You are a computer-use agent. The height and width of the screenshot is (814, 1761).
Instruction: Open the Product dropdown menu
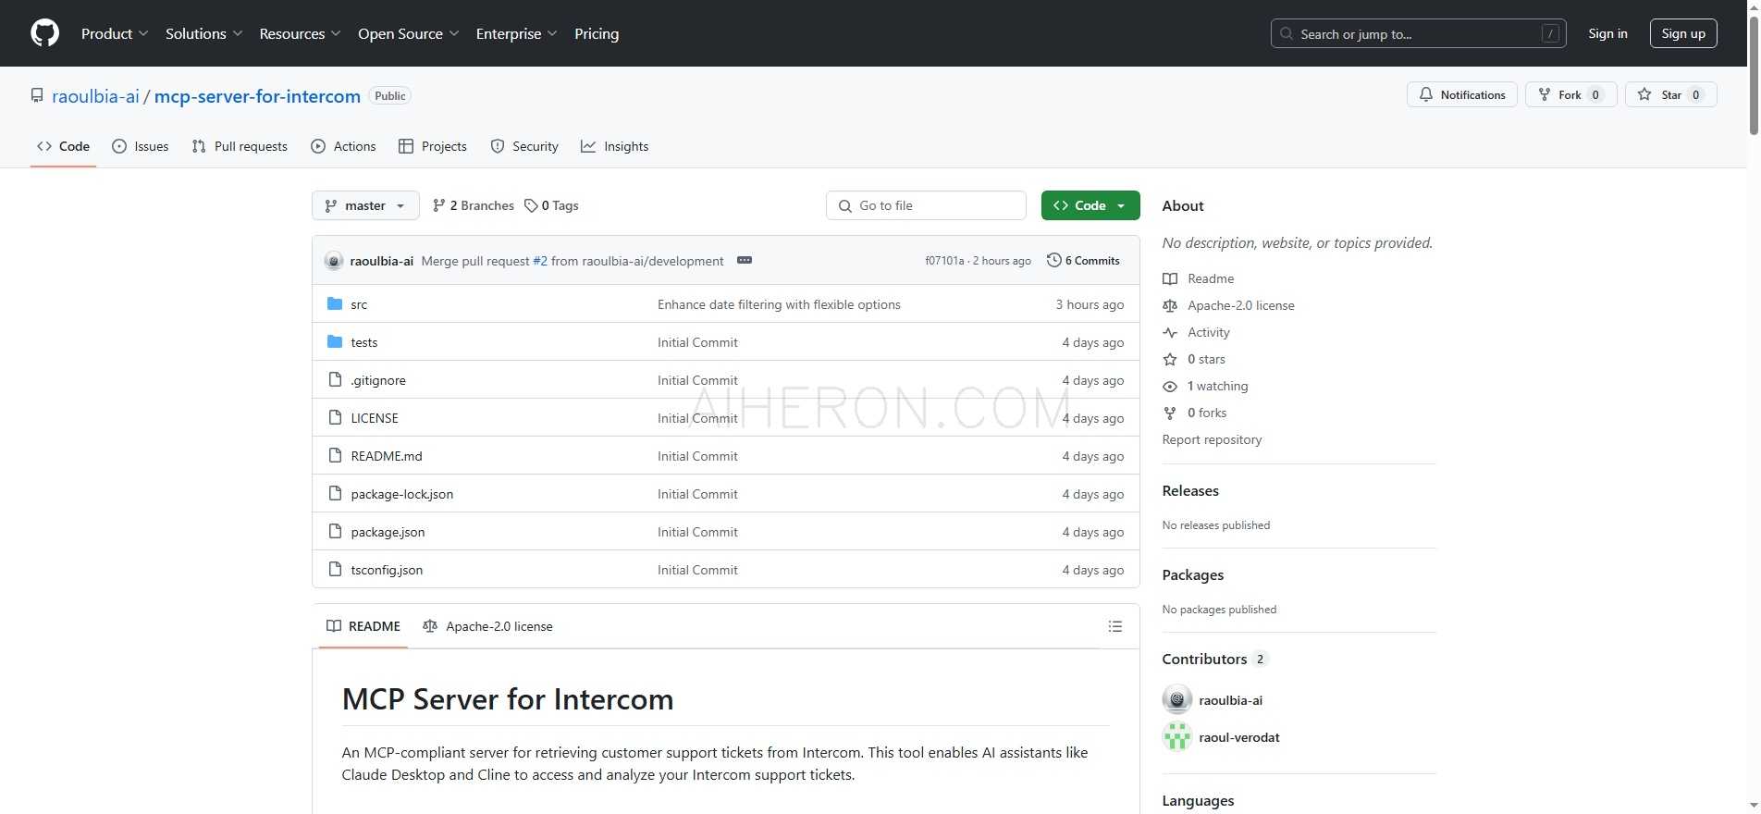[115, 33]
